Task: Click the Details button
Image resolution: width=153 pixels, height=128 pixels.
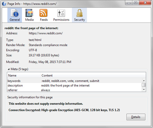Action: tap(136, 117)
